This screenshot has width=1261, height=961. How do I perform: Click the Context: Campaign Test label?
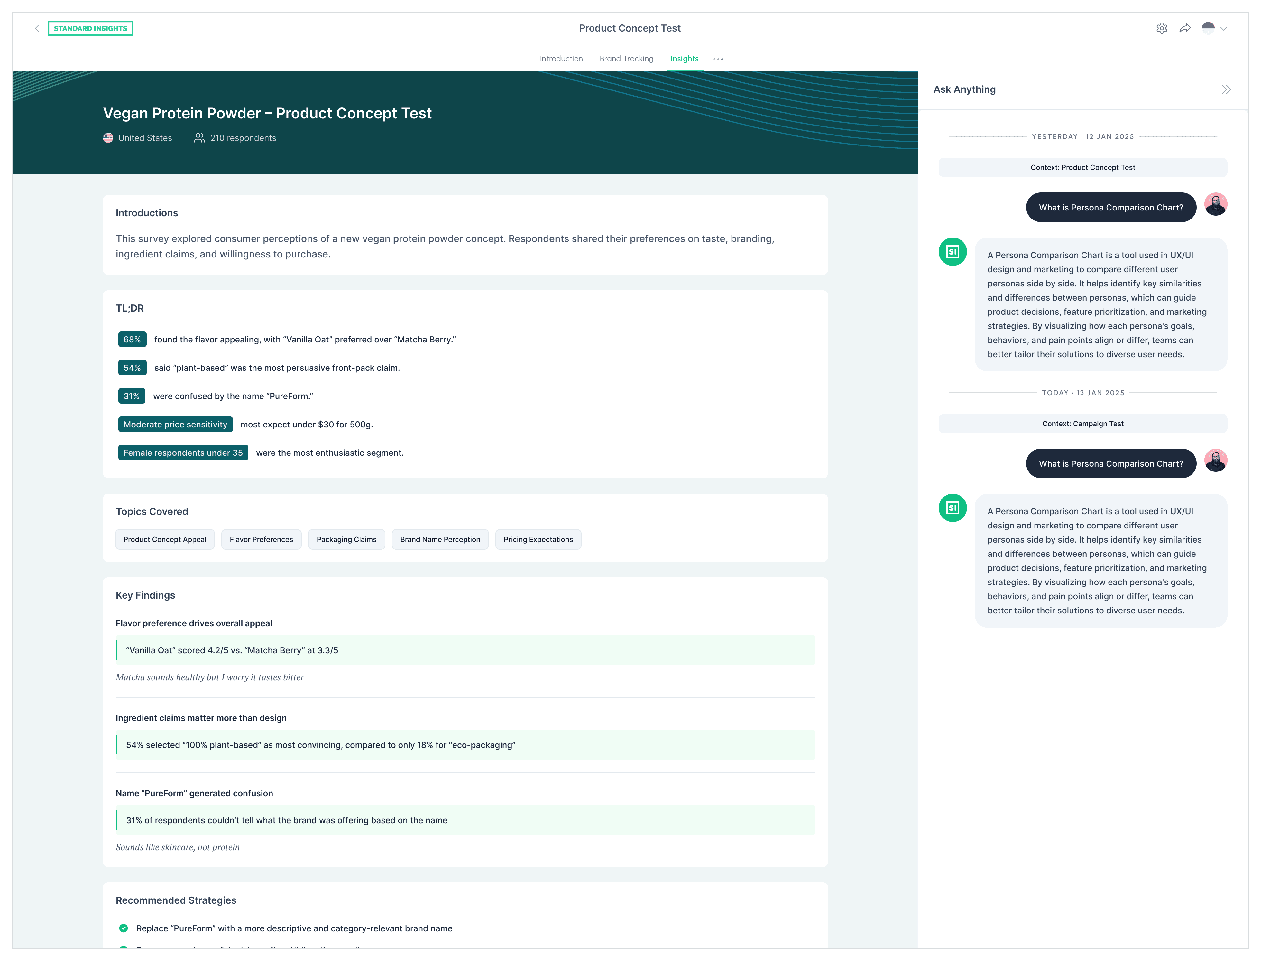tap(1083, 424)
